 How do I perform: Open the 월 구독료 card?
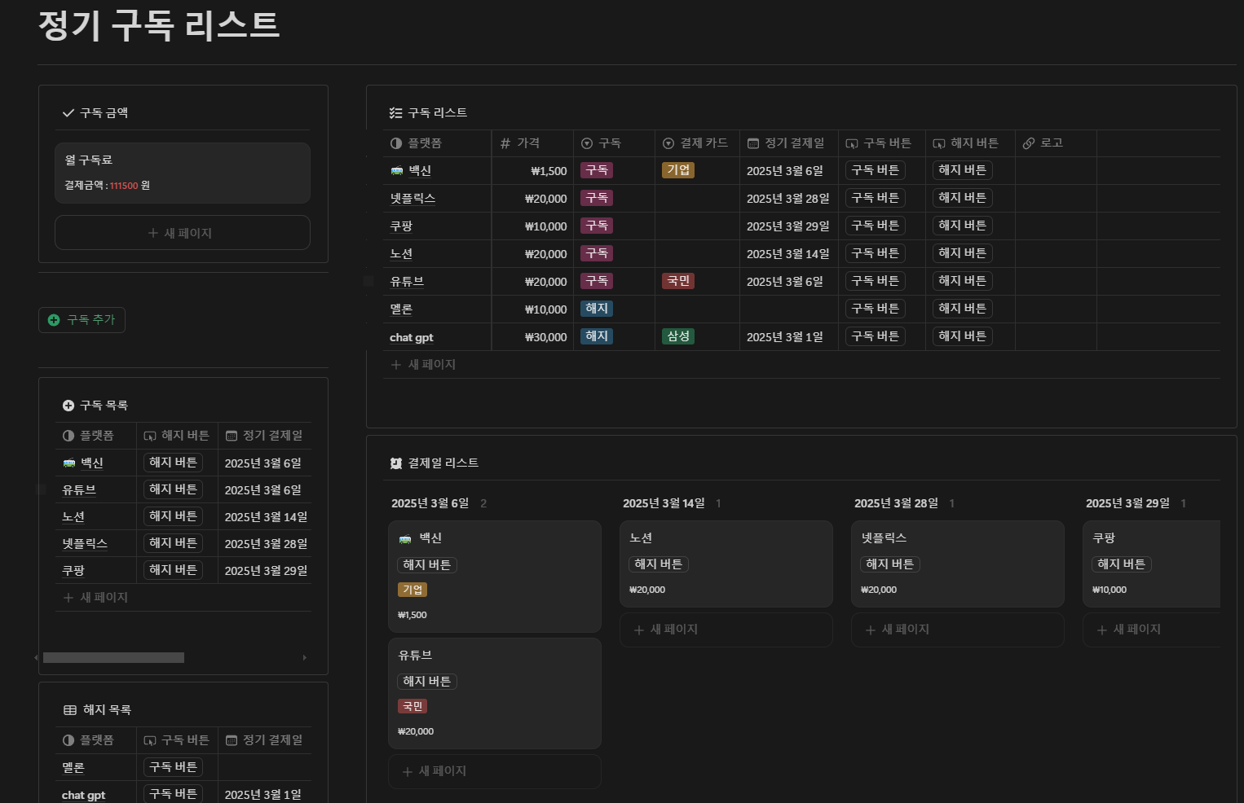[x=183, y=173]
